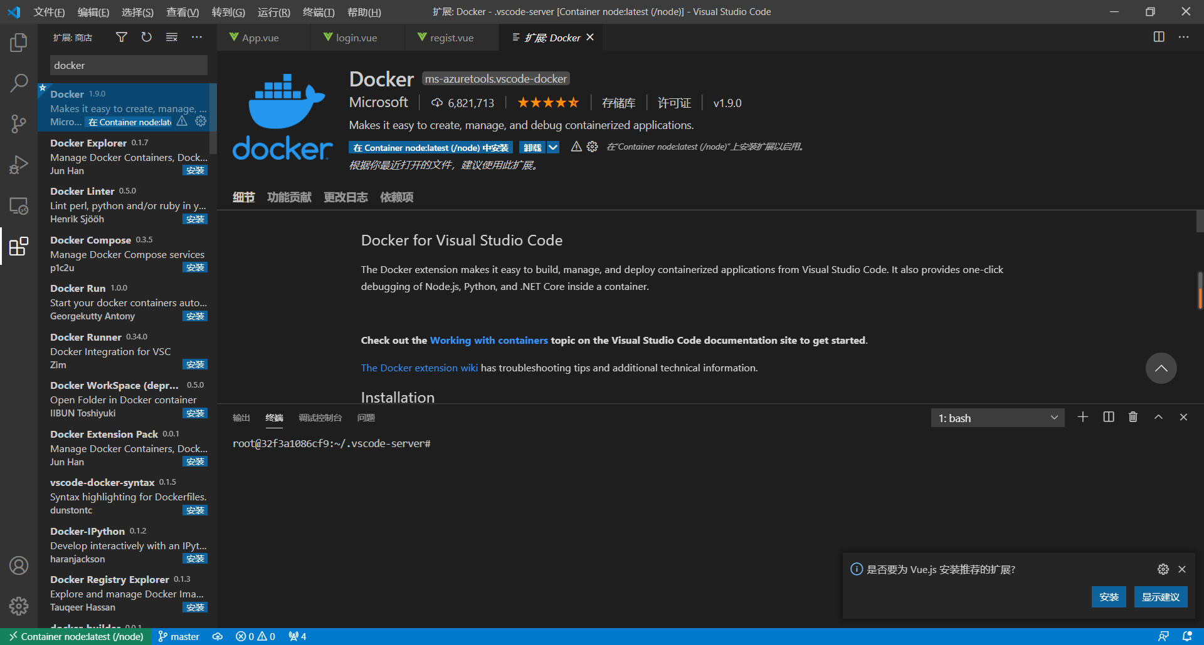The image size is (1204, 645).
Task: Open The Docker extension wiki link
Action: 419,368
